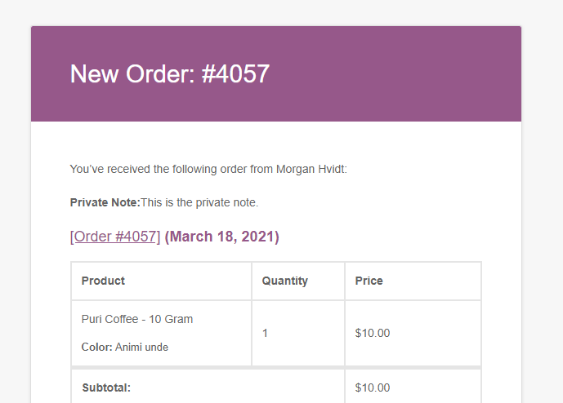The width and height of the screenshot is (563, 403).
Task: Click the customer name Morgan Hvidt
Action: [x=311, y=169]
